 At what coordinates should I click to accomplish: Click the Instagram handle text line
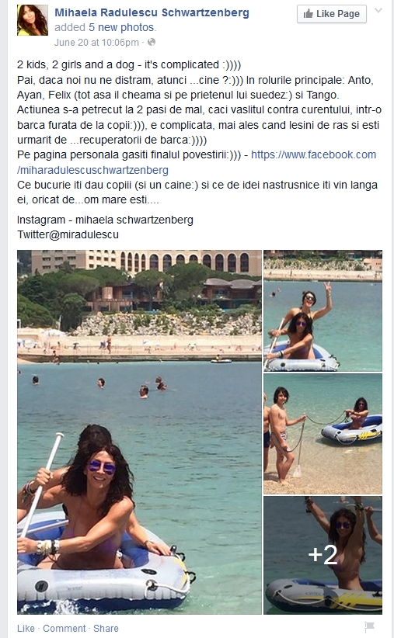click(105, 220)
